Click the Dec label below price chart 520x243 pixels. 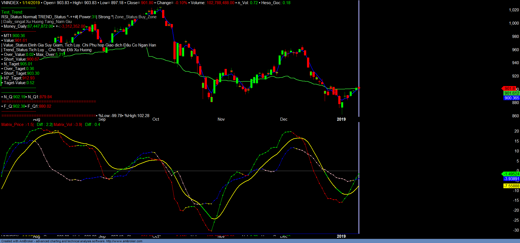coord(284,119)
